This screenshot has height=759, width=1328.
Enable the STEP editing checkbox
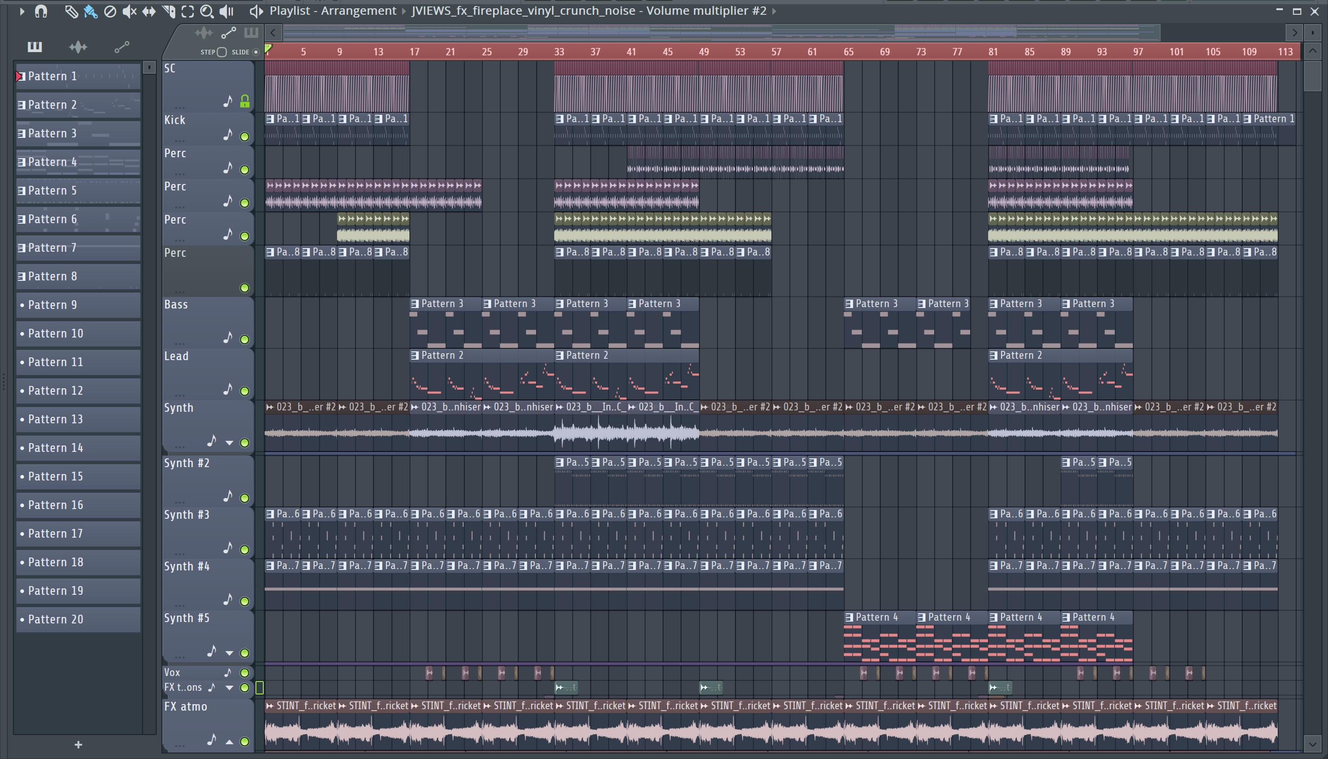(221, 52)
